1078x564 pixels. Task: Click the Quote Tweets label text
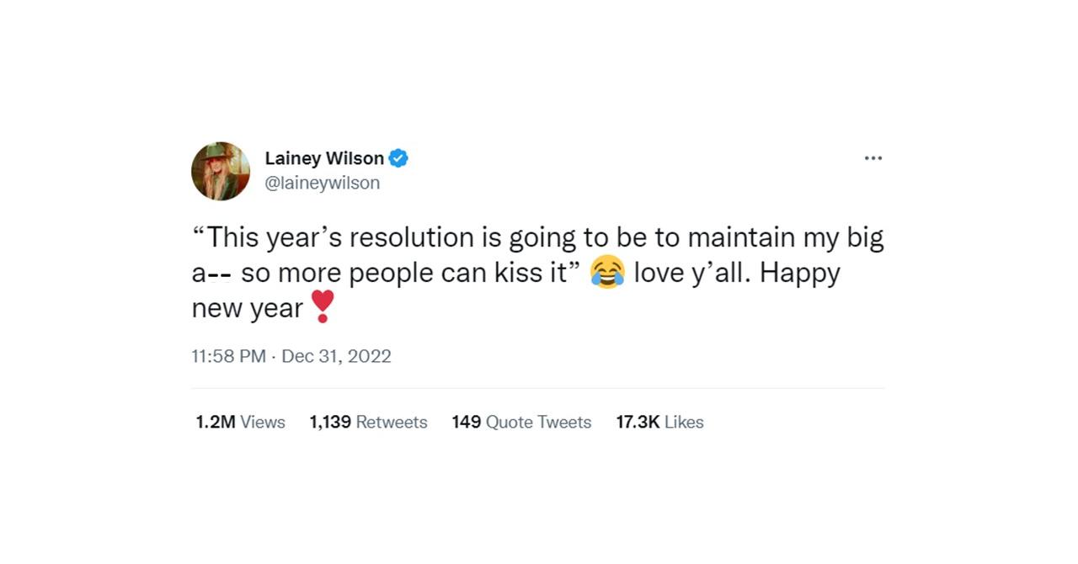(x=539, y=422)
